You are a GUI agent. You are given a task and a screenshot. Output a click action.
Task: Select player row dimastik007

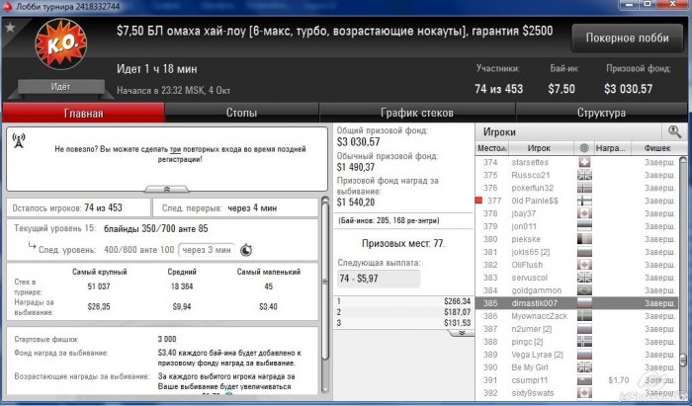pyautogui.click(x=576, y=303)
